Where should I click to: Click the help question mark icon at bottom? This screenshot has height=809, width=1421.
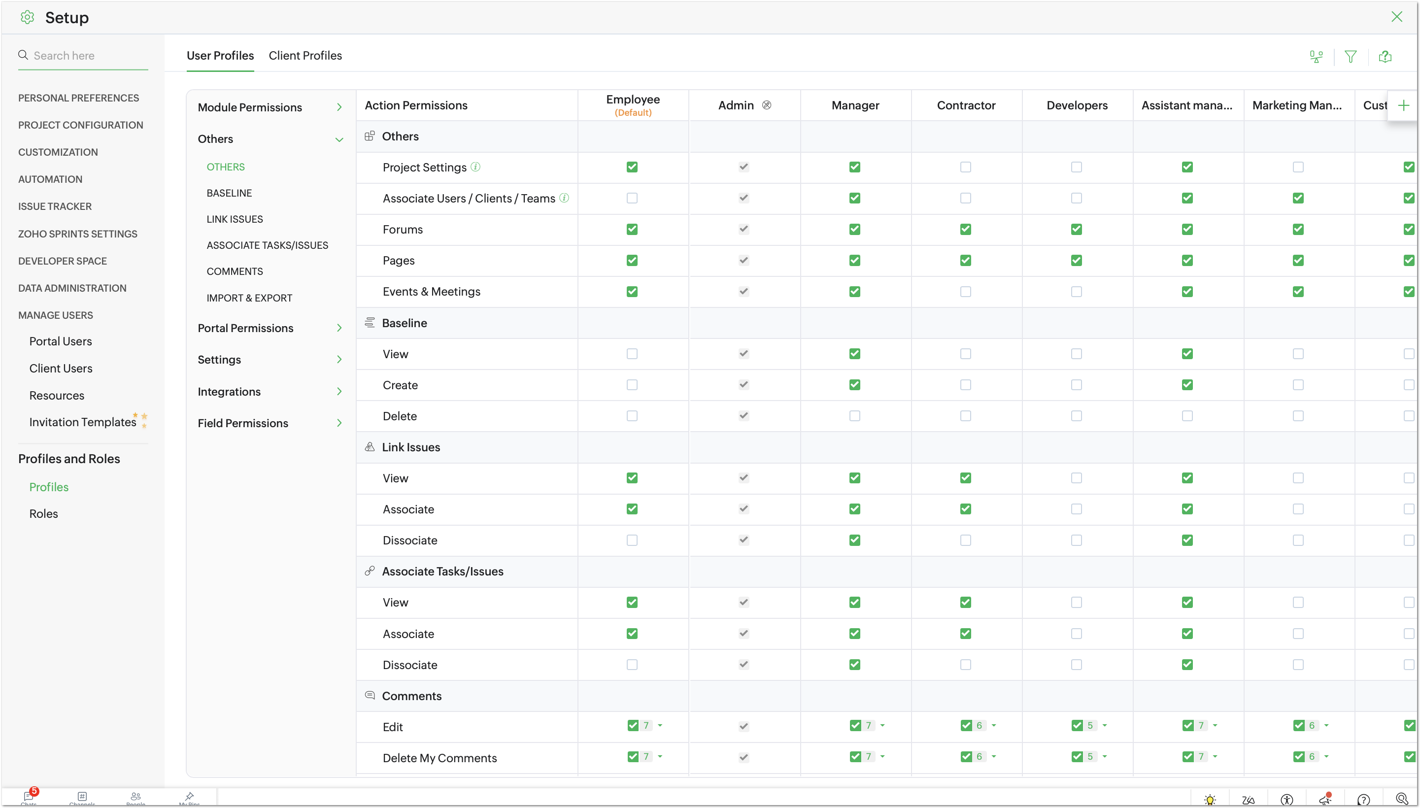pos(1363,800)
